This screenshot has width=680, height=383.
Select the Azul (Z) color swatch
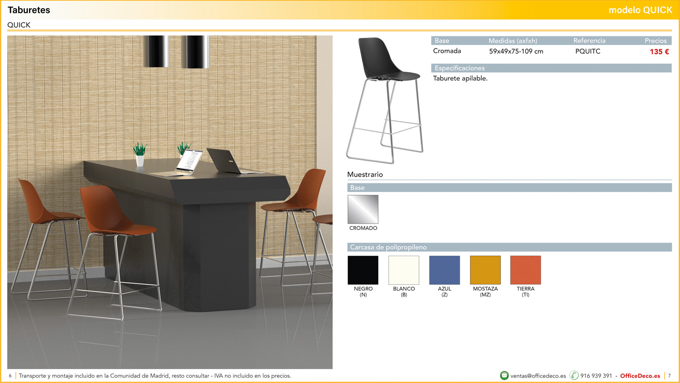point(444,270)
